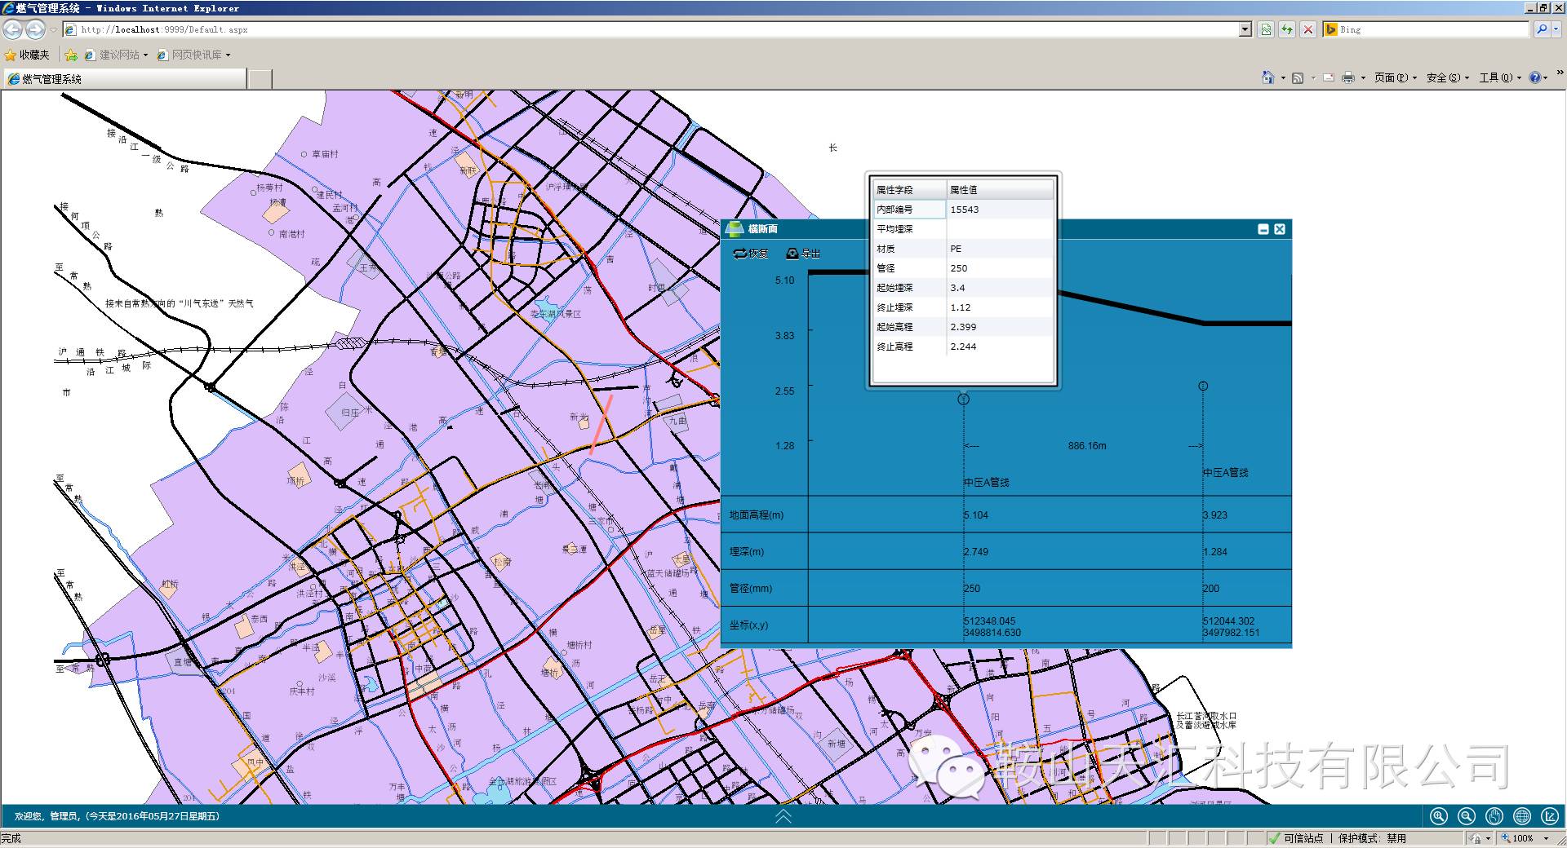Expand the bottom panel with the double-chevron arrow
The height and width of the screenshot is (848, 1567).
(783, 816)
